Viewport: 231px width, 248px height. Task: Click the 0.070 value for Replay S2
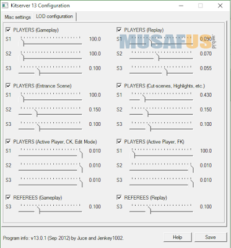pos(206,53)
